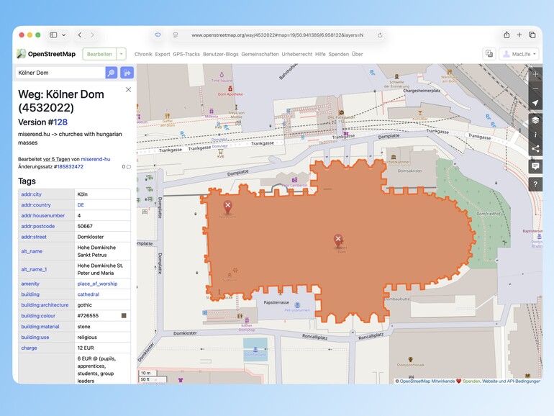Open the share map panel
Screen dimensions: 554x416
pyautogui.click(x=535, y=148)
